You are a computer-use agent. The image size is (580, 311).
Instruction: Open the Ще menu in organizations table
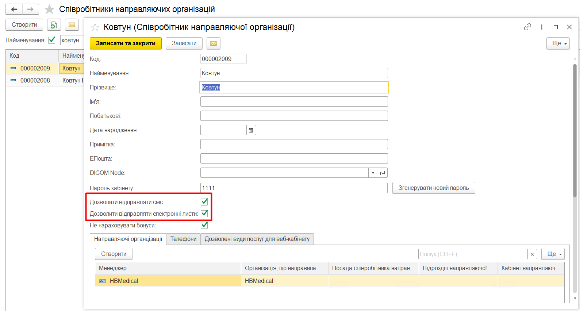coord(553,254)
